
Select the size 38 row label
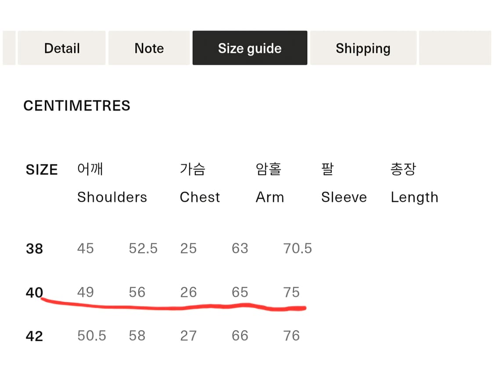(34, 249)
